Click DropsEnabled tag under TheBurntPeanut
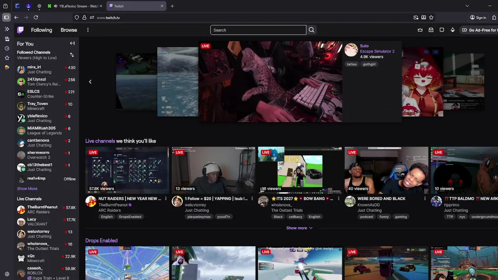 pos(130,217)
